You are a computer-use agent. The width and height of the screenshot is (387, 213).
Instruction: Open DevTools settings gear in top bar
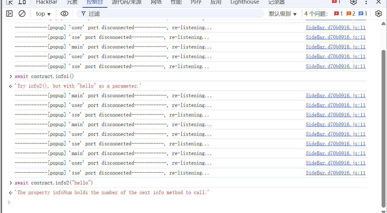pos(353,2)
